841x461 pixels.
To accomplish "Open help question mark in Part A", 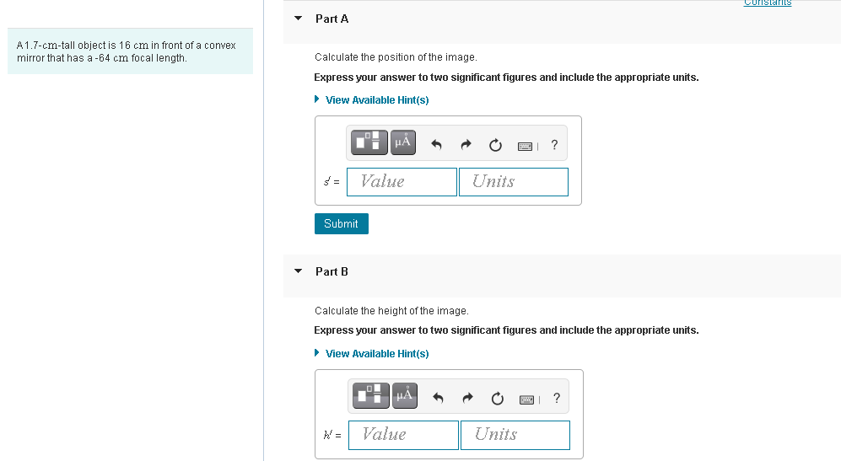I will [554, 145].
